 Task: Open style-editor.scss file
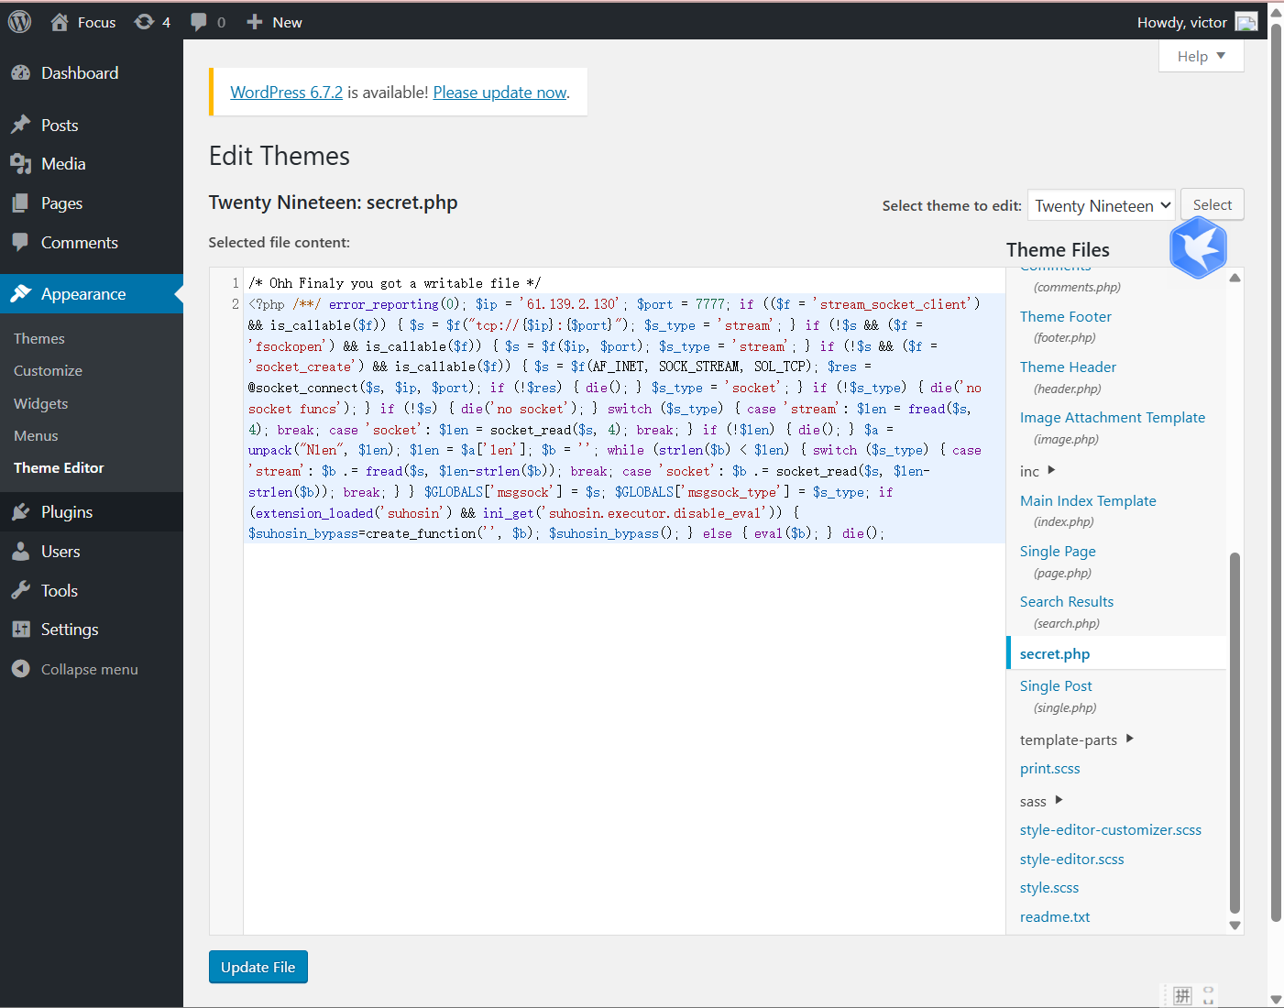pos(1072,859)
